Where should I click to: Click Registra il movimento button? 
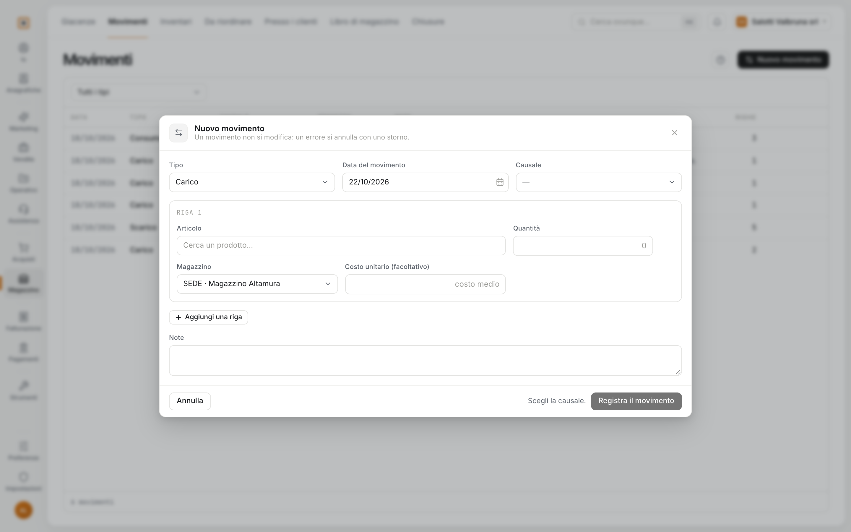pyautogui.click(x=636, y=401)
